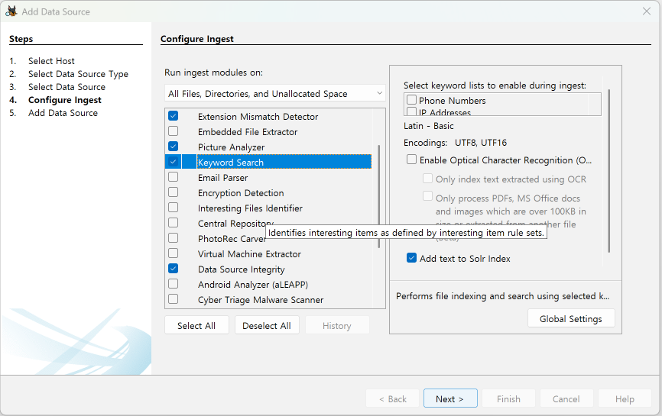Select the Data Source Integrity label

tap(241, 269)
